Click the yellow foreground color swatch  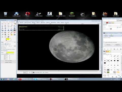coord(8,39)
